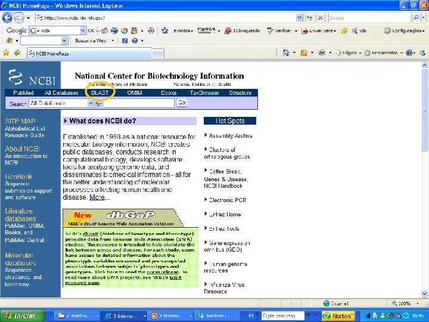Screen dimensions: 429x322
Task: Open the 'Enviar para' dropdown
Action: (x=335, y=31)
